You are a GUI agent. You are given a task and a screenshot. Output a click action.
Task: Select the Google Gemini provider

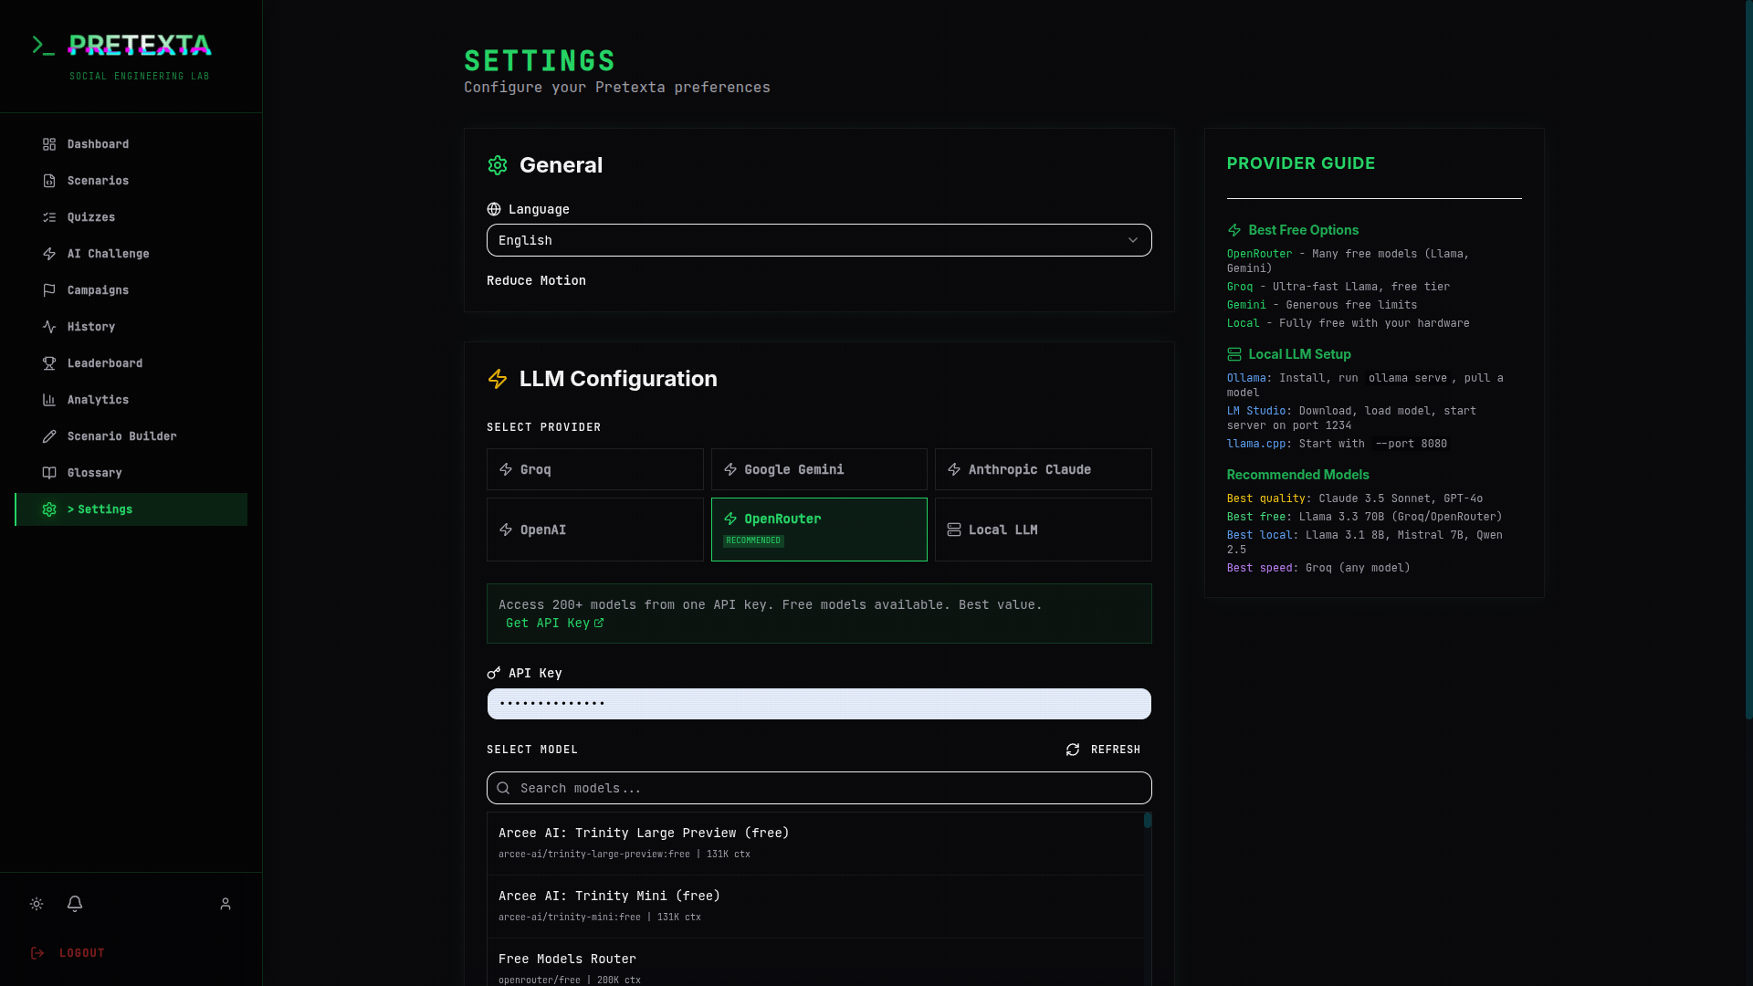pyautogui.click(x=819, y=469)
